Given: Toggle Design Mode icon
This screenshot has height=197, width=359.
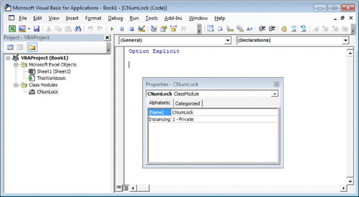Looking at the screenshot, I should point(141,29).
